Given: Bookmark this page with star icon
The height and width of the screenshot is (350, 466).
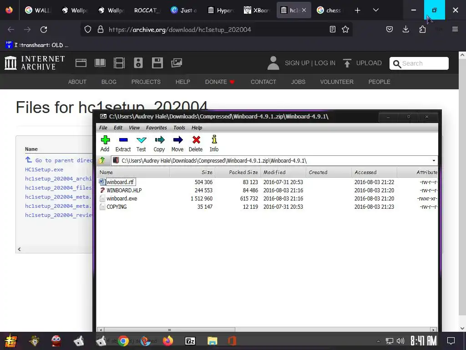Looking at the screenshot, I should point(345,30).
